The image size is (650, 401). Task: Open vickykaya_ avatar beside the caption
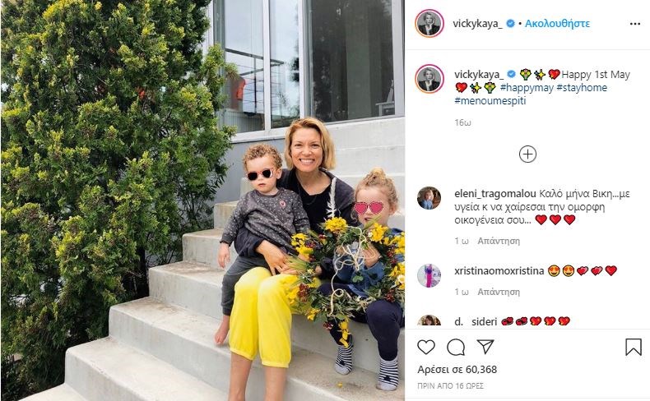coord(429,79)
